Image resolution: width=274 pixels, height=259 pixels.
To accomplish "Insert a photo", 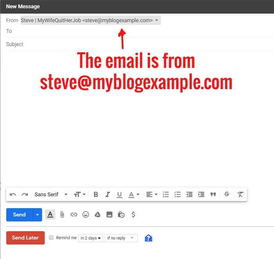I will [109, 214].
